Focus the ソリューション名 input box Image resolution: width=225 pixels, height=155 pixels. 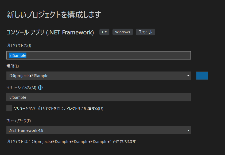[x=98, y=97]
